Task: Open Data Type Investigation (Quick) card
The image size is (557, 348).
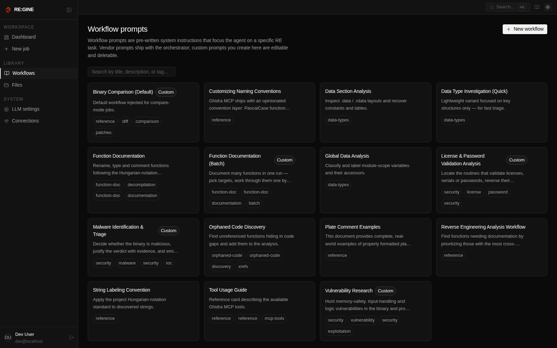Action: point(492,112)
